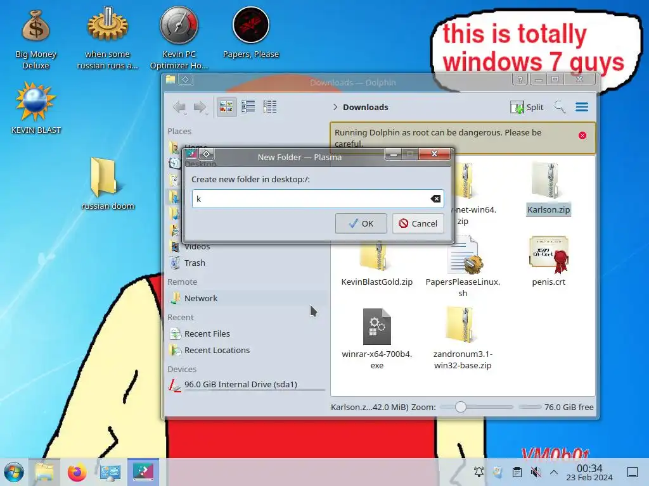Go back with Dolphin's back arrow
The width and height of the screenshot is (649, 486).
point(179,107)
